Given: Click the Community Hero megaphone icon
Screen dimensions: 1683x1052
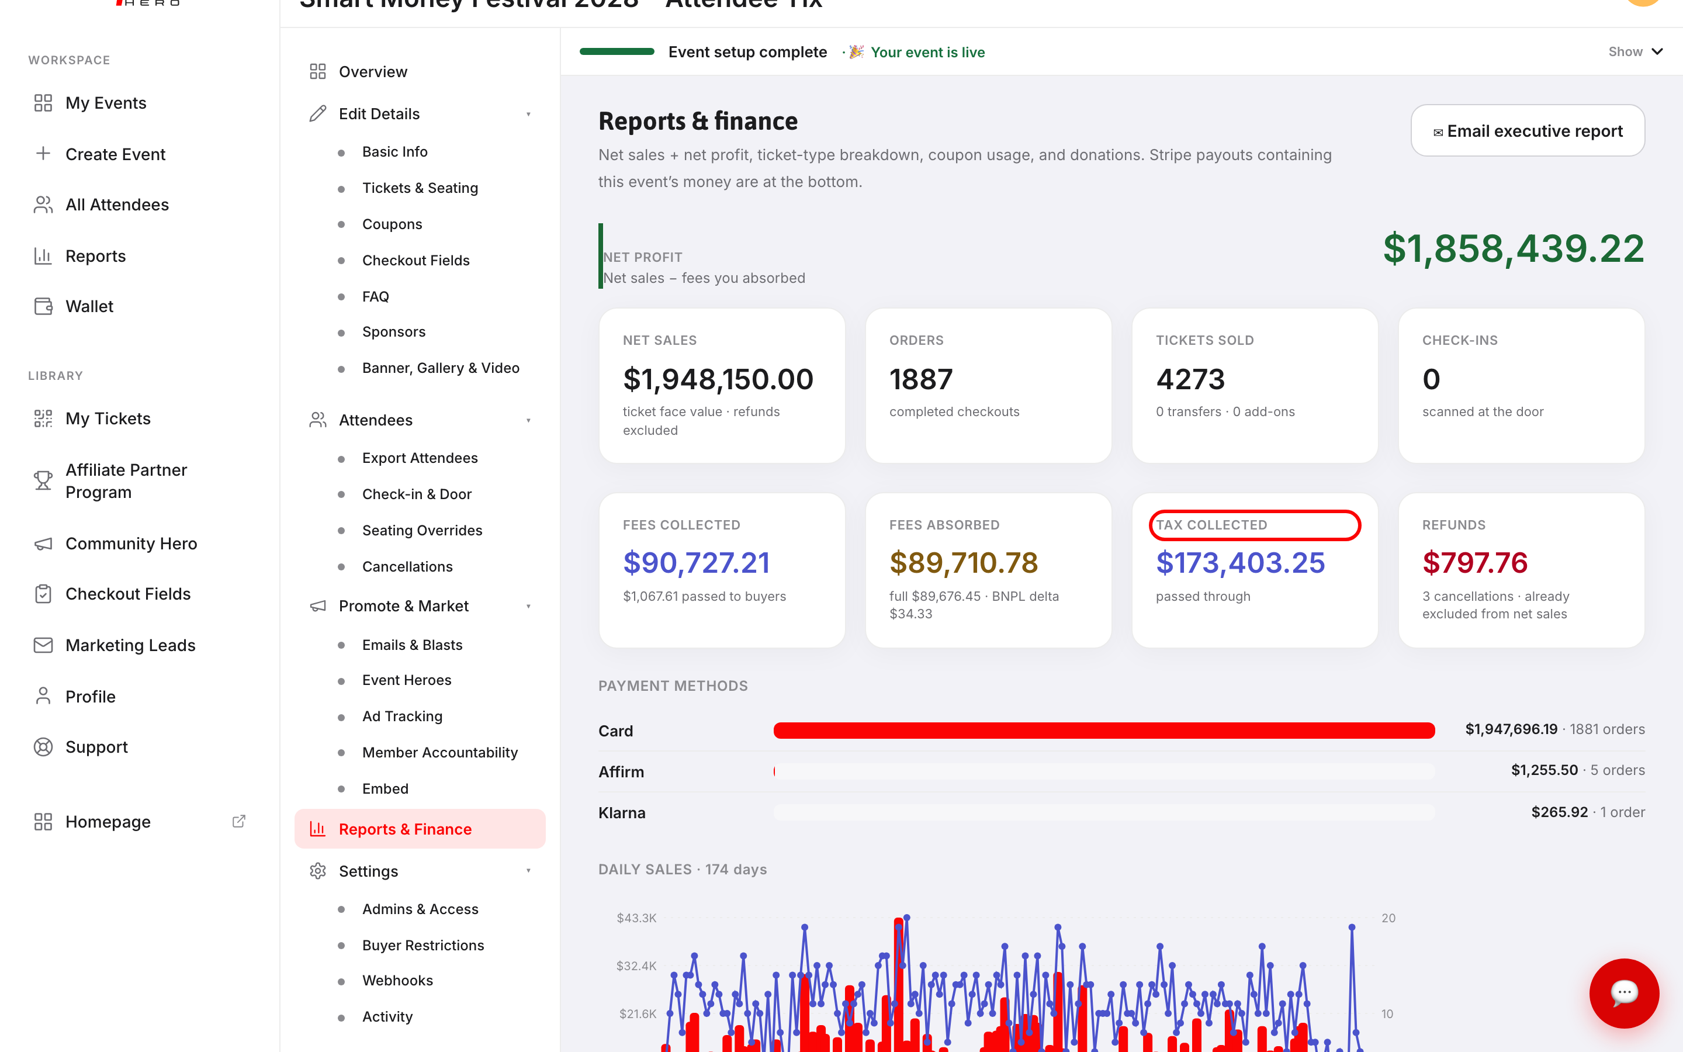Looking at the screenshot, I should (43, 544).
